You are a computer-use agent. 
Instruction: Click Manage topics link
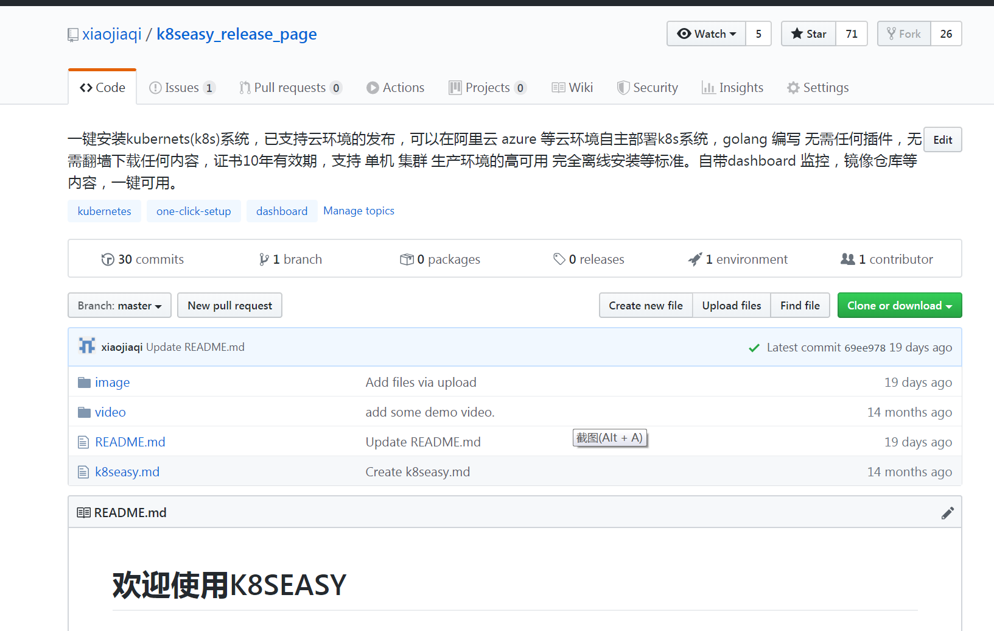[359, 211]
